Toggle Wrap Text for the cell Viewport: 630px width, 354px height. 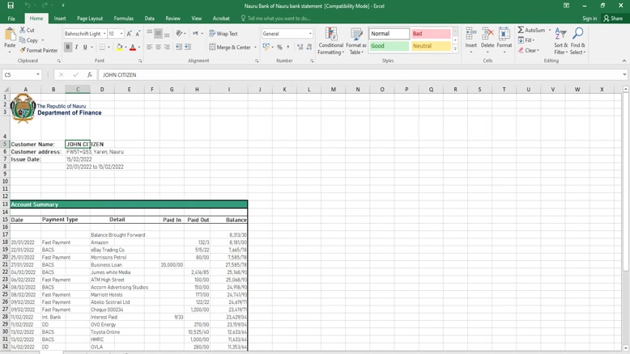pos(223,34)
